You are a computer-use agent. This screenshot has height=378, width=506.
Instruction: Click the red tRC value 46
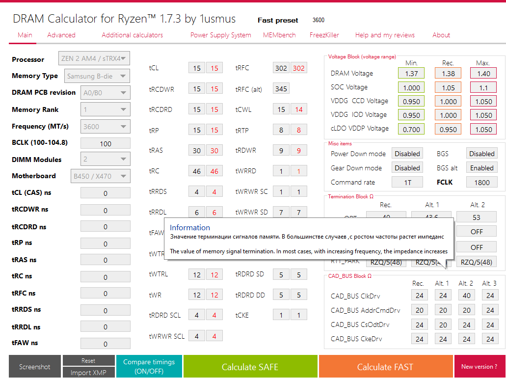(214, 171)
